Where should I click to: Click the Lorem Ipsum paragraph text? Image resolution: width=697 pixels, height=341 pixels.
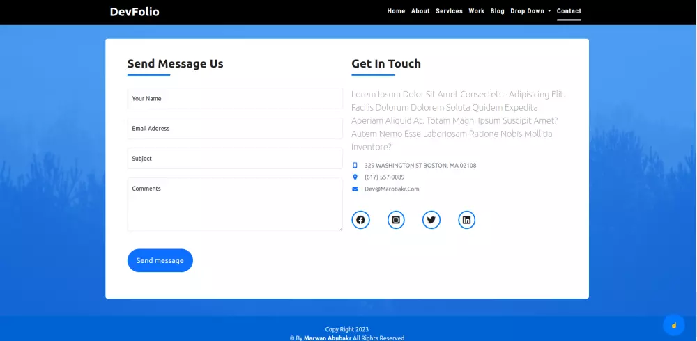[459, 121]
